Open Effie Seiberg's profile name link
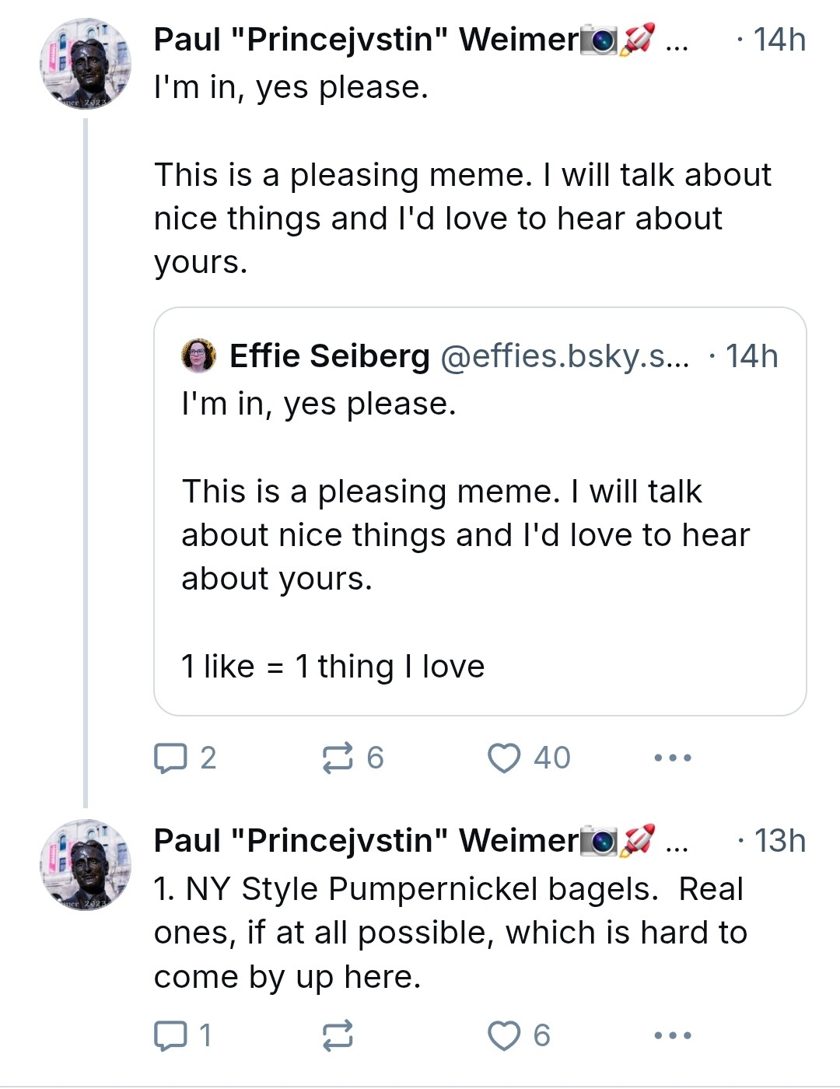This screenshot has height=1089, width=840. click(x=330, y=356)
